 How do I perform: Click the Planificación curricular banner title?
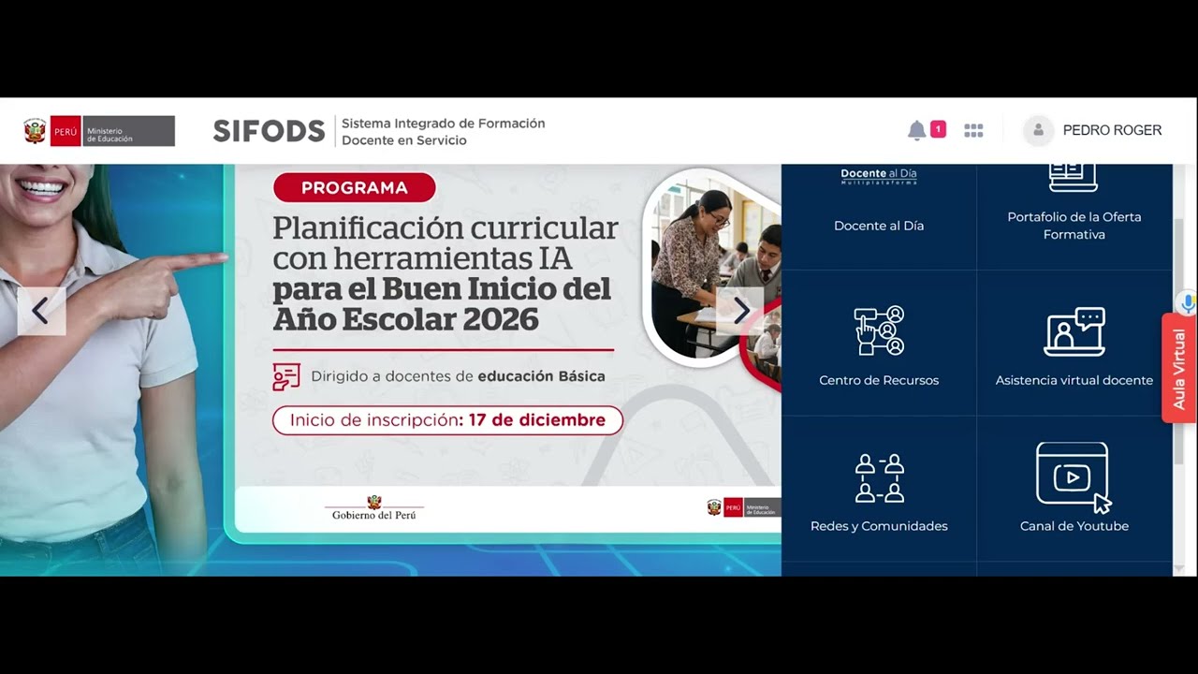[x=446, y=273]
